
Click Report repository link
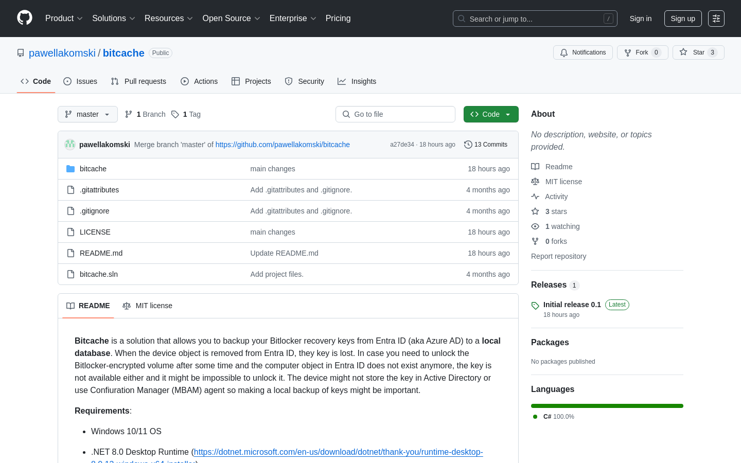(558, 256)
